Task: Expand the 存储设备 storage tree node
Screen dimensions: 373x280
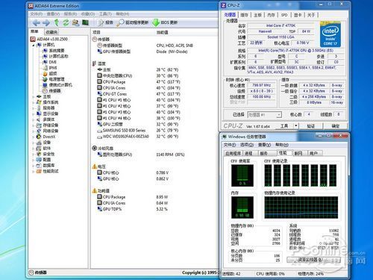Action: pyautogui.click(x=34, y=125)
